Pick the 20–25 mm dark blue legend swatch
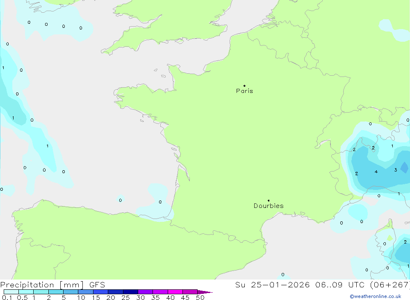This screenshot has height=300, width=410. pyautogui.click(x=115, y=292)
